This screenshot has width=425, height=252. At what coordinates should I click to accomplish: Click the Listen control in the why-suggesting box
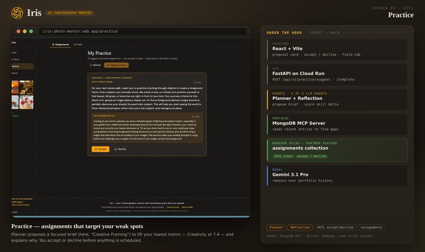[196, 117]
